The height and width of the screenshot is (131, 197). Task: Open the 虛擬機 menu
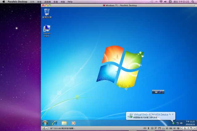(x=47, y=2)
